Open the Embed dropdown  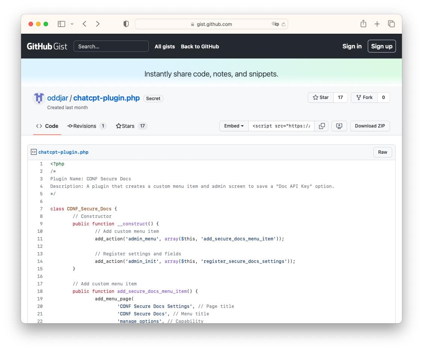pos(234,126)
